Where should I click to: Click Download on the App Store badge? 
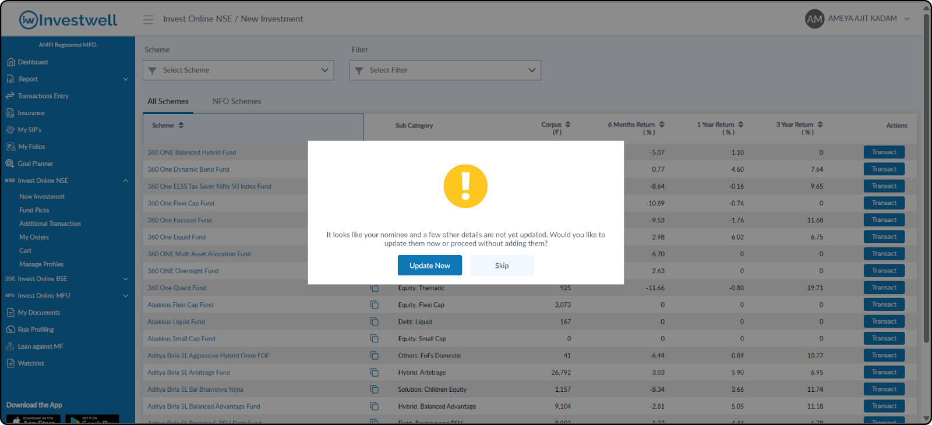(x=33, y=419)
